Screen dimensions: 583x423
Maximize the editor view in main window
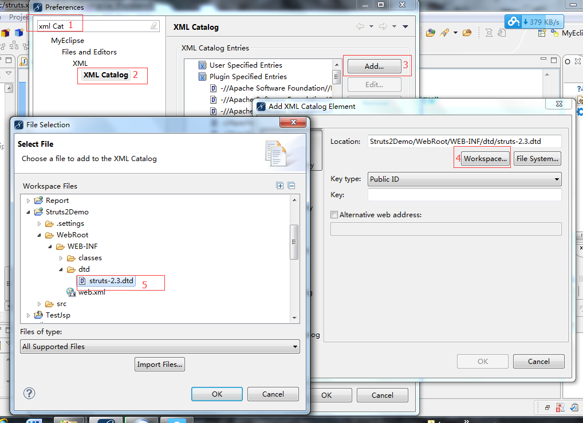tap(554, 60)
